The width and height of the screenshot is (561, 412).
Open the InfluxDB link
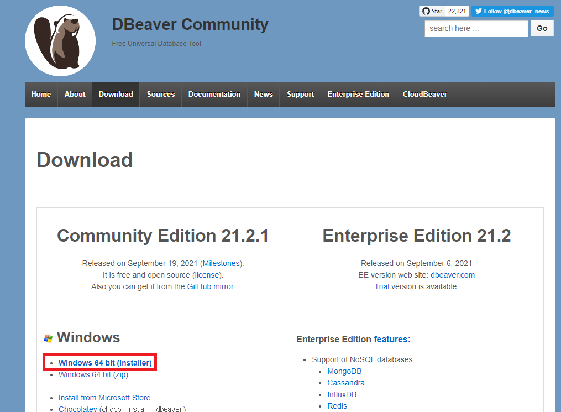coord(342,394)
